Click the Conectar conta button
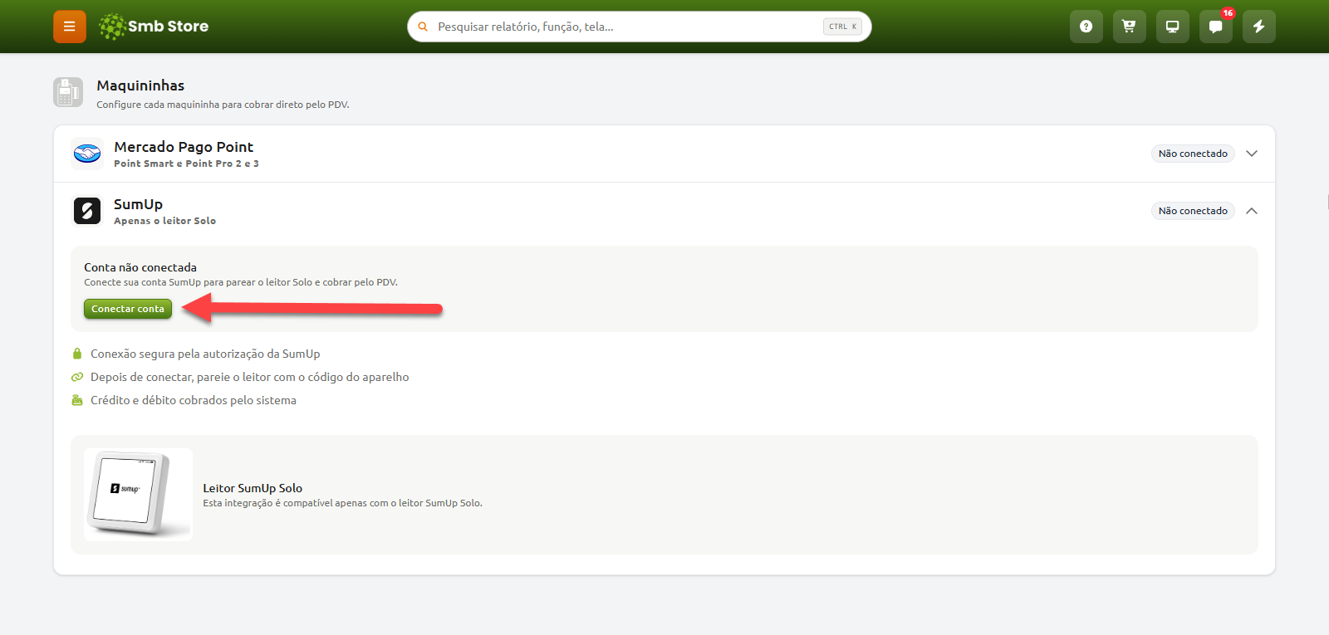 (x=128, y=309)
